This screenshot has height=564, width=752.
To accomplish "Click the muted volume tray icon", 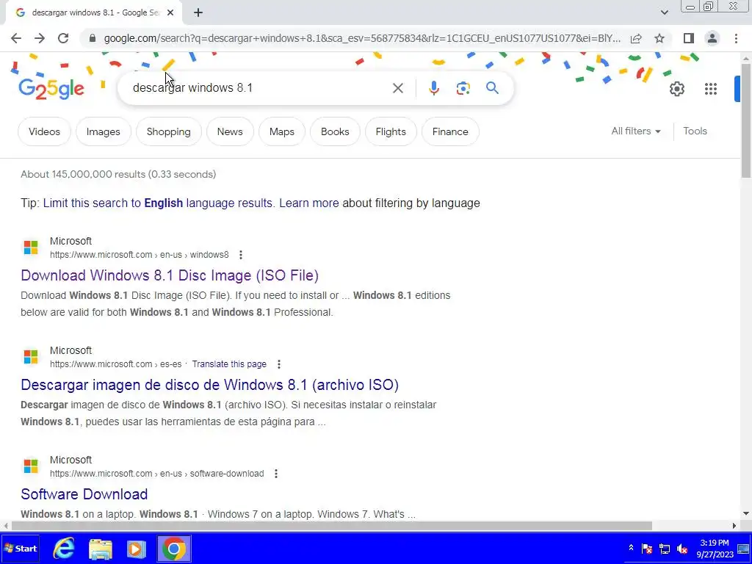I will [x=682, y=549].
